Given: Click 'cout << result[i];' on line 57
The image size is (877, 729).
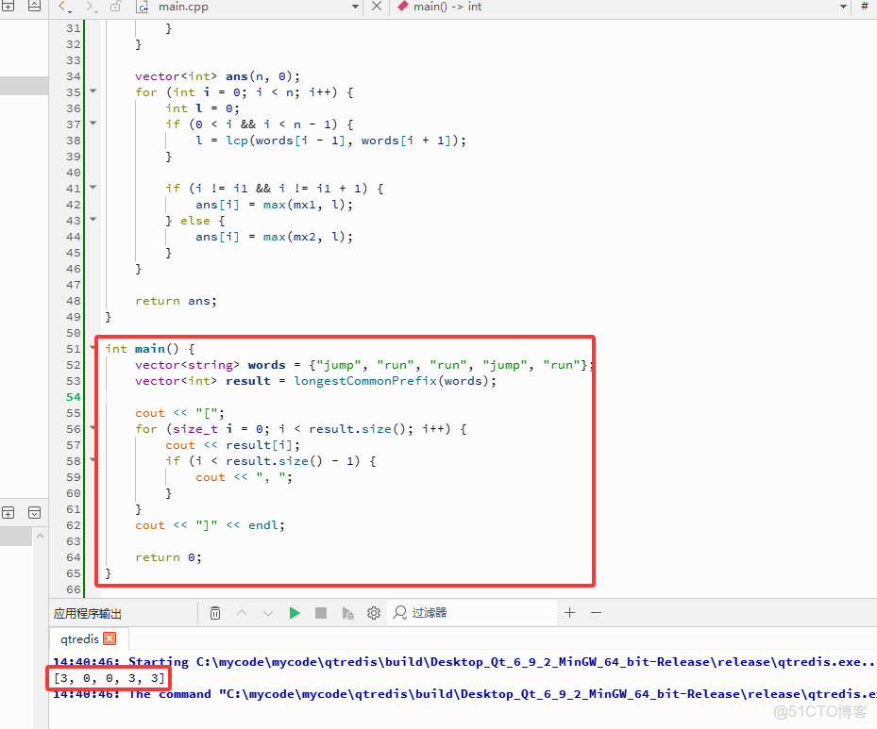Looking at the screenshot, I should click(232, 445).
